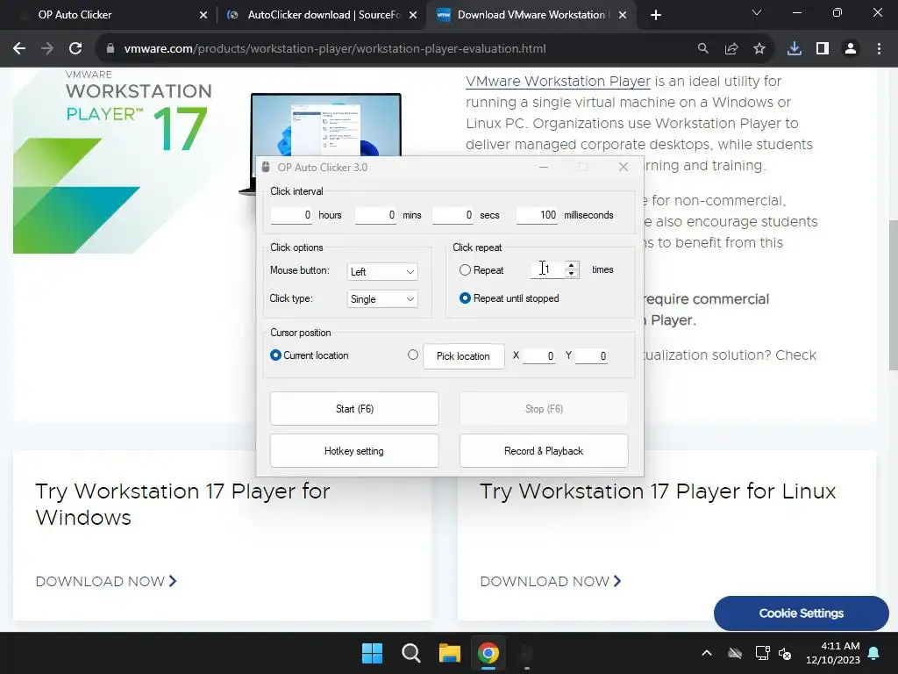Click the secs interval field

point(453,215)
